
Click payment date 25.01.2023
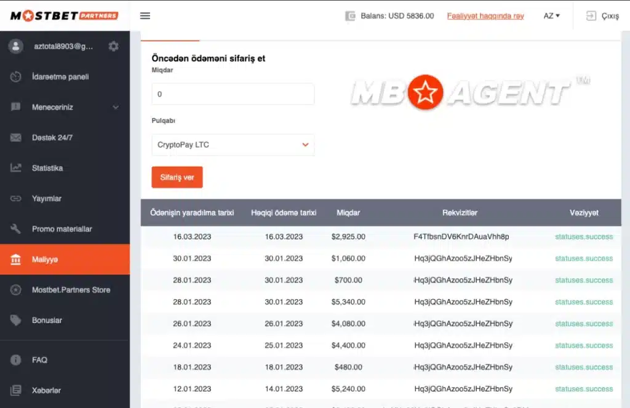click(284, 345)
